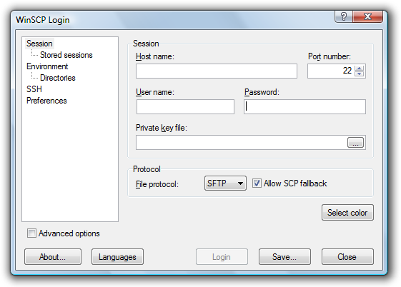The height and width of the screenshot is (287, 401).
Task: Select the Session tree item
Action: point(39,44)
